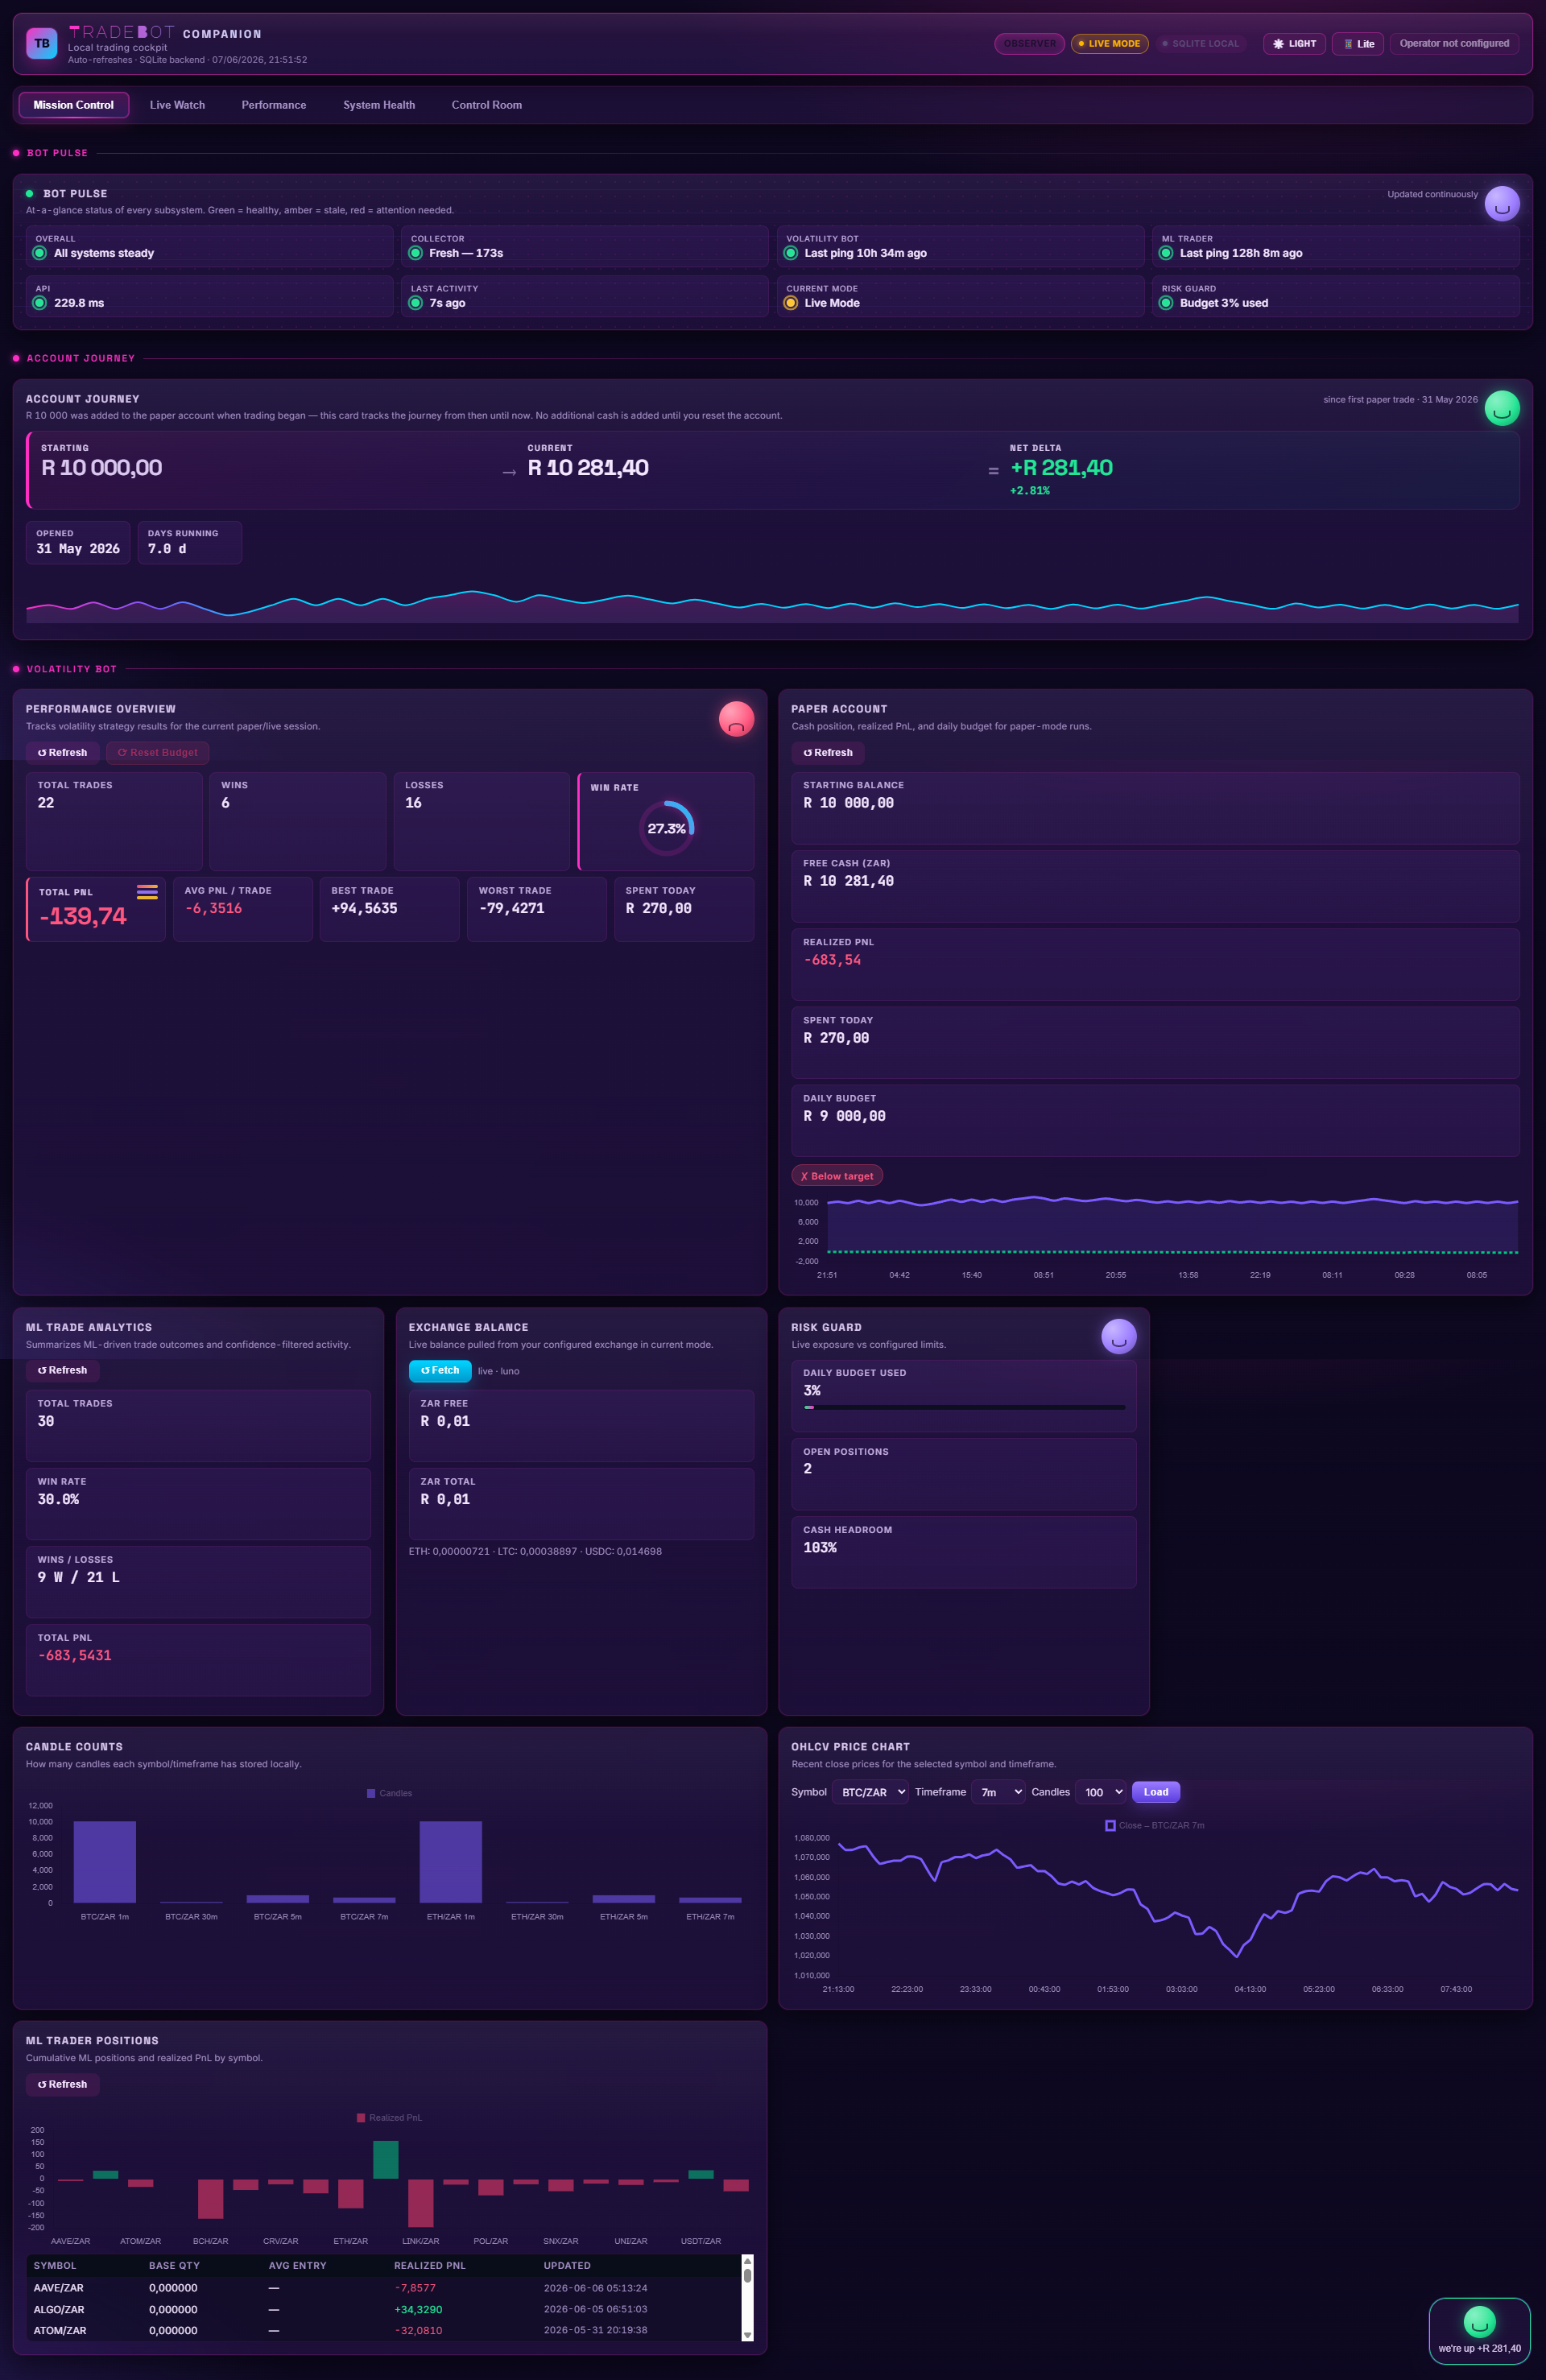Click the ETH/ZAR 1m bar in Candle Counts
Viewport: 1546px width, 2380px height.
tap(451, 1862)
